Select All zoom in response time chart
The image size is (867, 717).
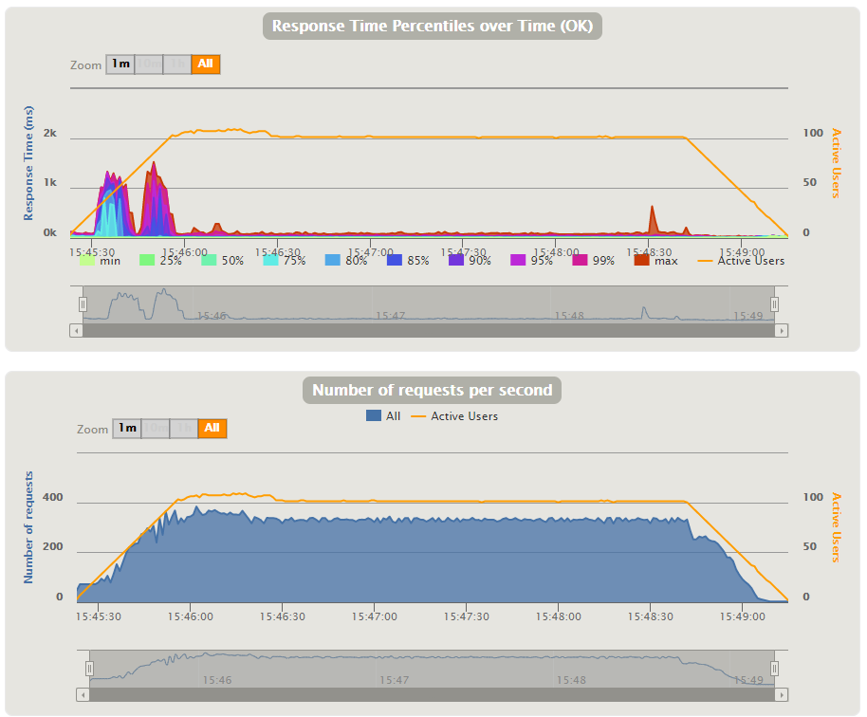coord(206,64)
